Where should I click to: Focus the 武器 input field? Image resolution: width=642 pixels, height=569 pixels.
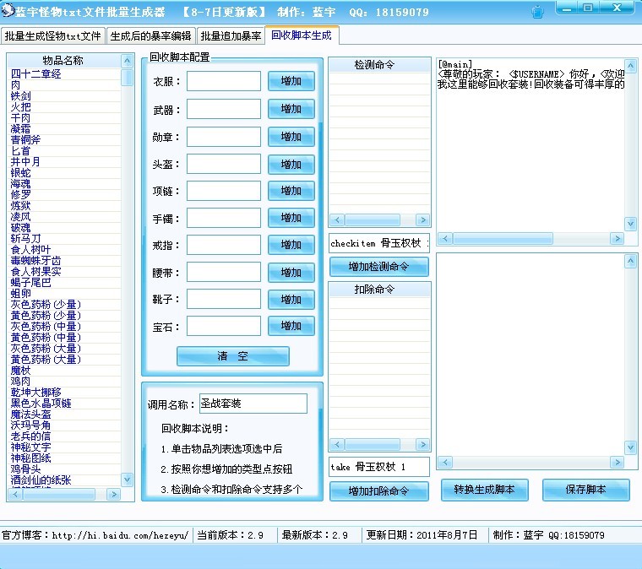coord(223,109)
